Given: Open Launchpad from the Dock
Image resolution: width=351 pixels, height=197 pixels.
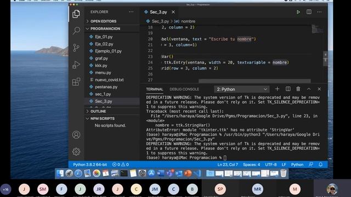Looking at the screenshot, I should click(x=69, y=173).
